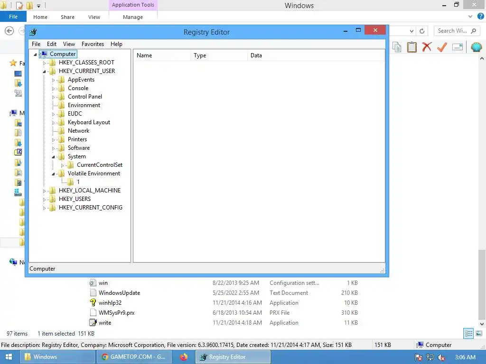Viewport: 486px width, 364px height.
Task: Expand the CurrentControlSet key
Action: pyautogui.click(x=62, y=165)
